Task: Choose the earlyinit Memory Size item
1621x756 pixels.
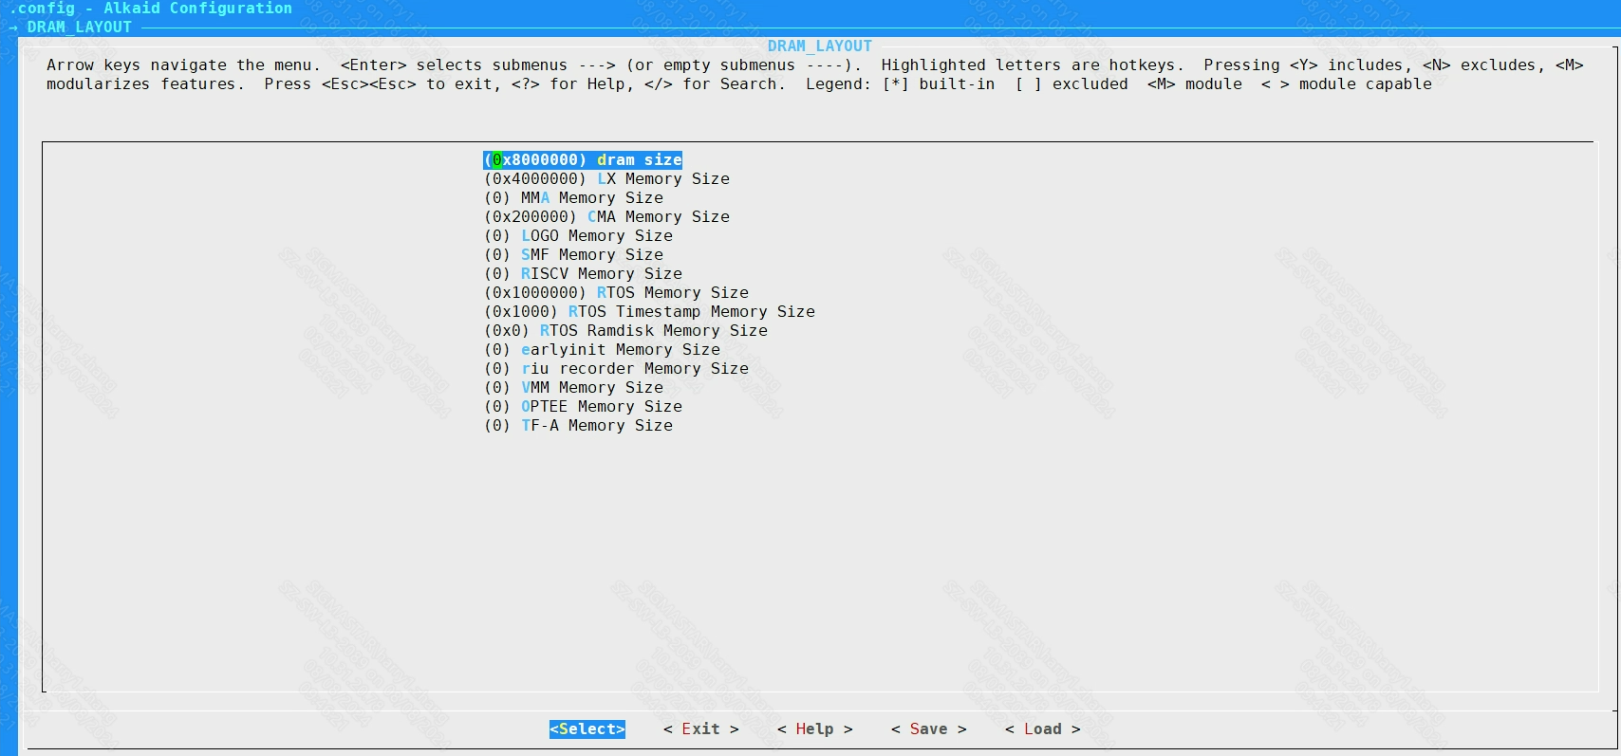Action: point(602,350)
